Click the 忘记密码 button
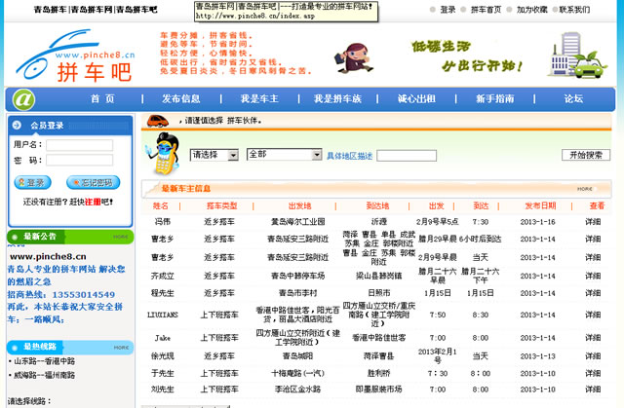The image size is (624, 408). pyautogui.click(x=96, y=182)
